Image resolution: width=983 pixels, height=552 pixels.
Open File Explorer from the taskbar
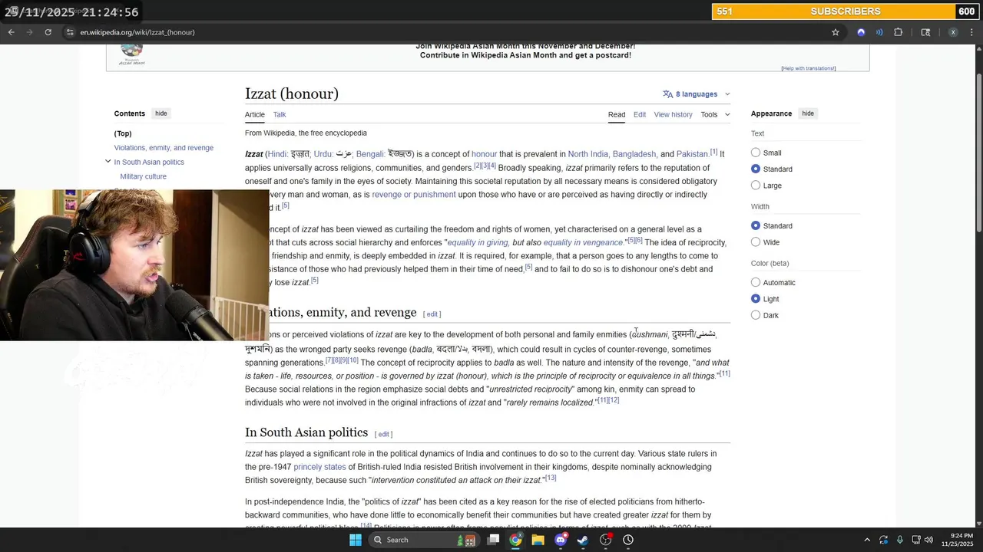point(538,540)
